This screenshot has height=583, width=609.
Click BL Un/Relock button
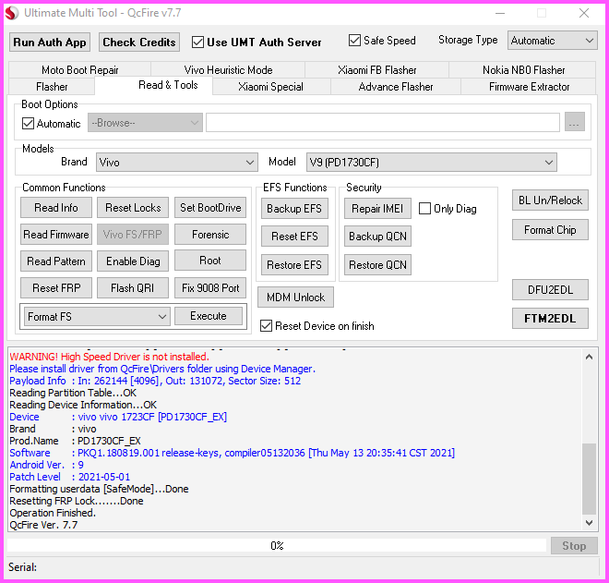pos(550,200)
